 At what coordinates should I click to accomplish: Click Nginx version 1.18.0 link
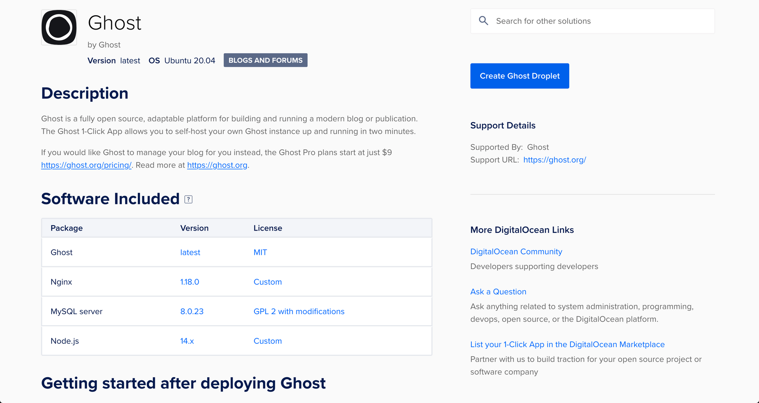pyautogui.click(x=189, y=282)
